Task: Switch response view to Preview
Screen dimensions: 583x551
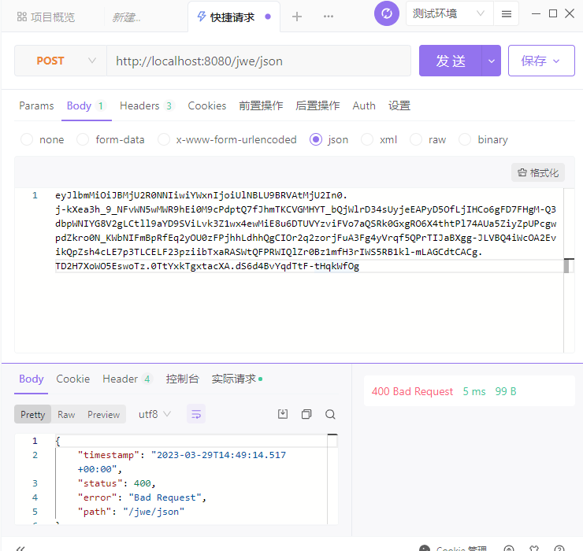Action: pos(103,414)
